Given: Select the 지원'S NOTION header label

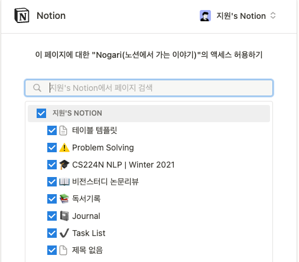Looking at the screenshot, I should pos(77,113).
